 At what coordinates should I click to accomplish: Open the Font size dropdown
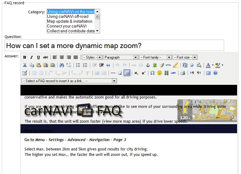pyautogui.click(x=185, y=57)
